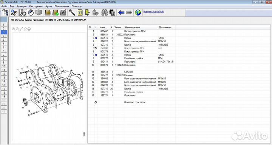Open the pencil notes editing icon
The height and width of the screenshot is (145, 272).
pyautogui.click(x=63, y=12)
